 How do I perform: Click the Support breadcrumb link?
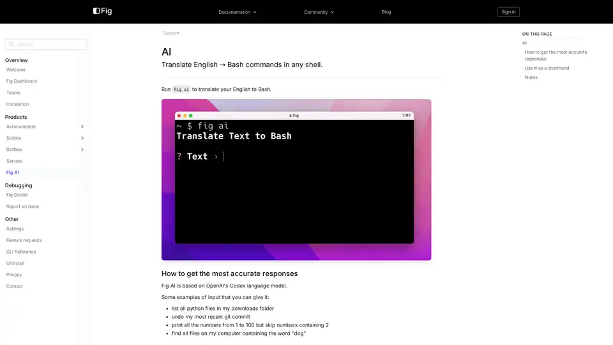[171, 33]
